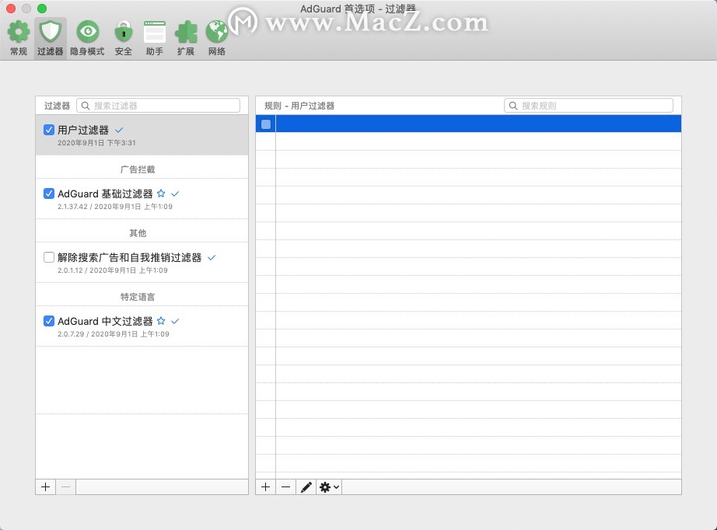Image resolution: width=717 pixels, height=530 pixels.
Task: Open the 安全 security tab
Action: tap(124, 38)
